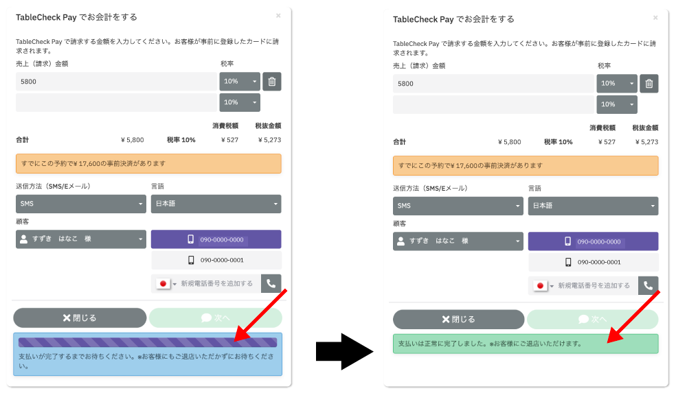
Task: Open SMS send method dropdown in left dialog
Action: tap(81, 204)
